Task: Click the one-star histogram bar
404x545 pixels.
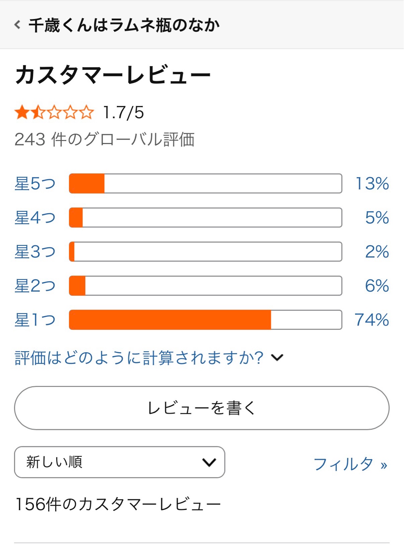Action: pos(205,320)
